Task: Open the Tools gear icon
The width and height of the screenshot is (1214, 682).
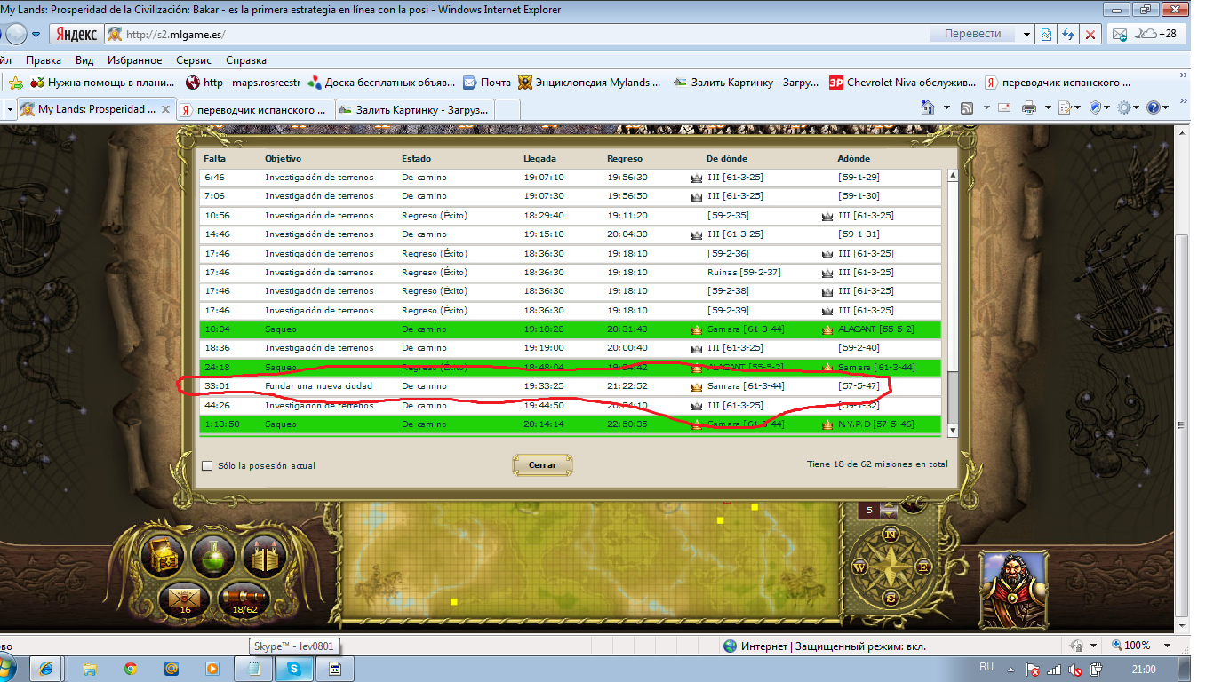Action: 1124,107
